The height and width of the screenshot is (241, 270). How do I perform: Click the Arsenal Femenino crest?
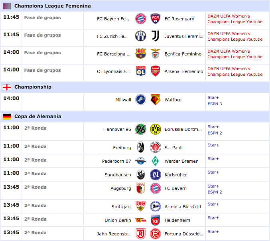[x=155, y=71]
